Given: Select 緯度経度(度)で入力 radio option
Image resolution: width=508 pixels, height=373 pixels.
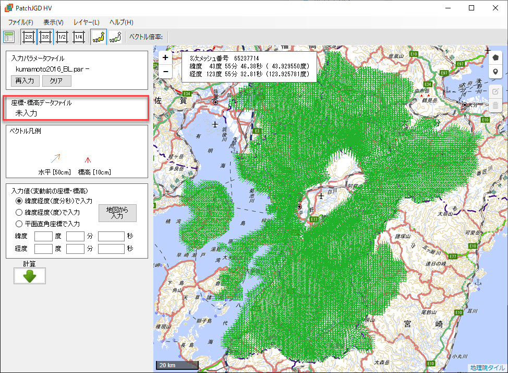Looking at the screenshot, I should coord(19,212).
